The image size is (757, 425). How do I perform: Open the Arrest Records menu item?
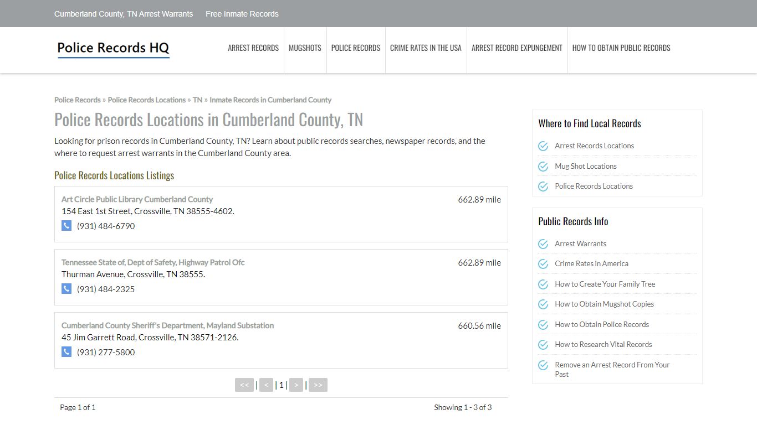pyautogui.click(x=253, y=48)
